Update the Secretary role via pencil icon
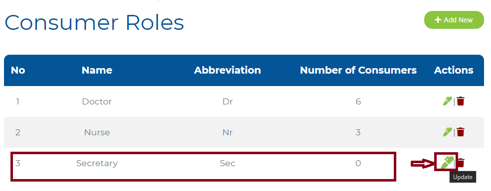The width and height of the screenshot is (491, 191). (x=447, y=163)
